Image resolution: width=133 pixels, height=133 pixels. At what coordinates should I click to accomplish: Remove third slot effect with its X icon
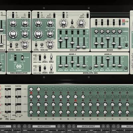click(103, 126)
